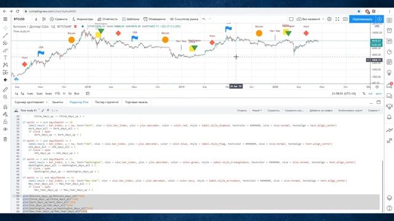Open the Оповещения alerts button
The width and height of the screenshot is (394, 221).
[x=155, y=19]
